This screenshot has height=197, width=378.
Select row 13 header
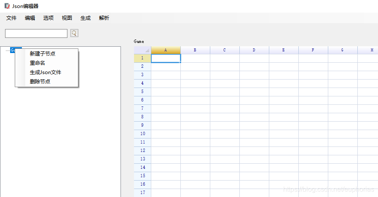pyautogui.click(x=142, y=159)
